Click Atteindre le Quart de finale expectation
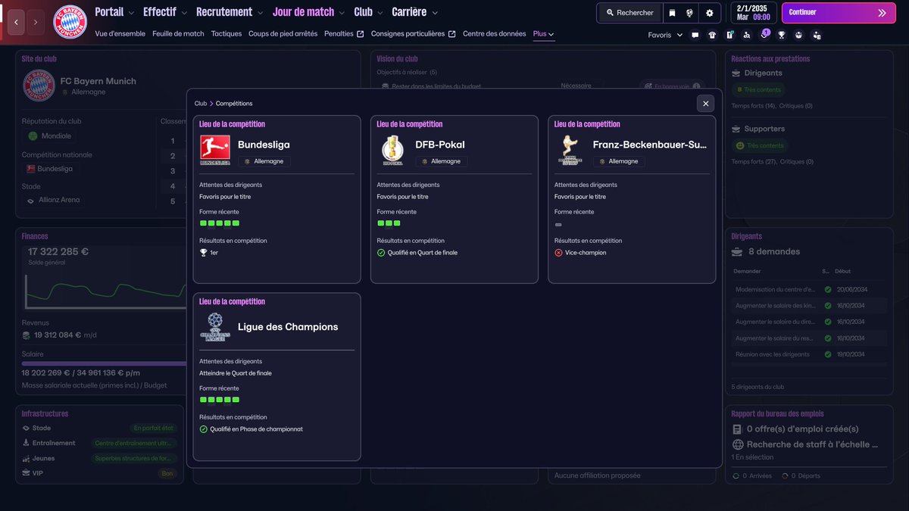The height and width of the screenshot is (511, 909). pos(236,373)
